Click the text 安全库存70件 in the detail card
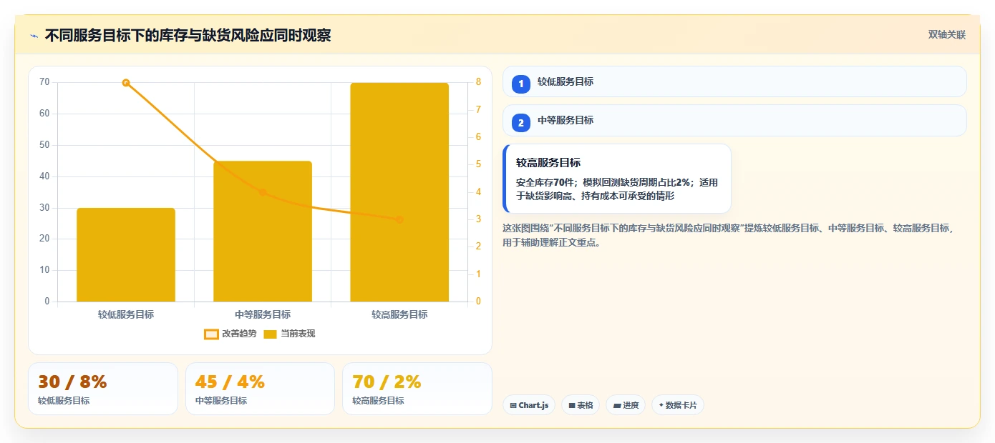The image size is (995, 443). pos(545,182)
